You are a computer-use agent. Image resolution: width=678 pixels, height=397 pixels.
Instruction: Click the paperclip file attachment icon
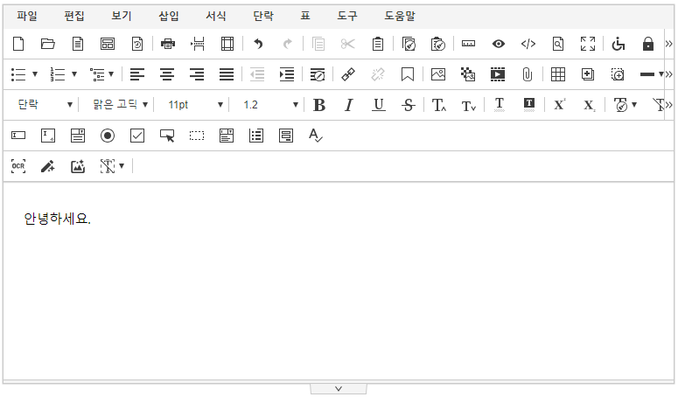coord(527,74)
